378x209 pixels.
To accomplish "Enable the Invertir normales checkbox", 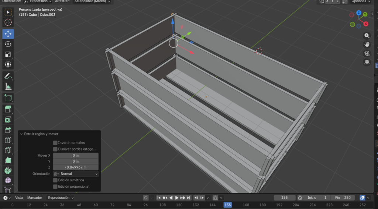I will (55, 143).
